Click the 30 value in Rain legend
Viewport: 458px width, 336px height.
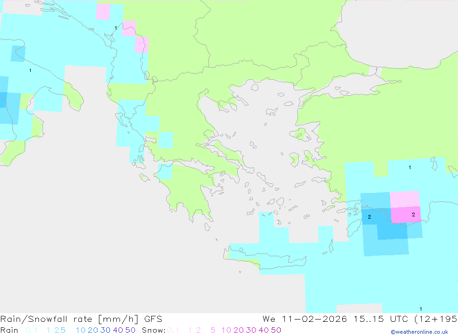105,330
